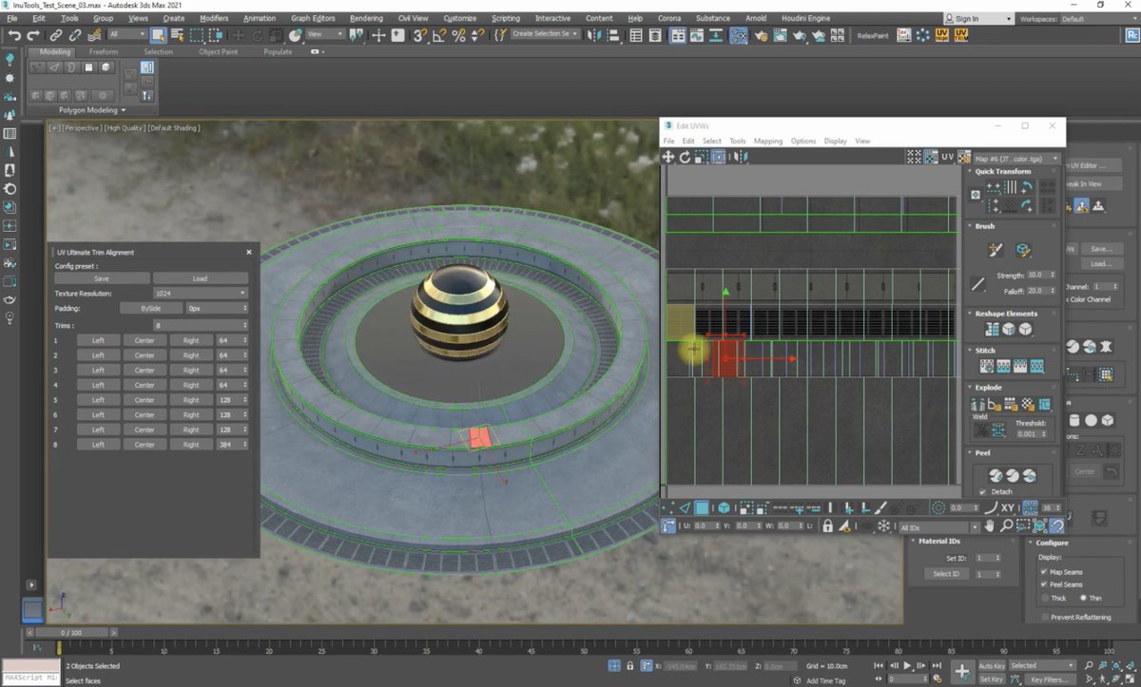Switch to the Freeform ribbon tab
This screenshot has height=687, width=1141.
104,52
